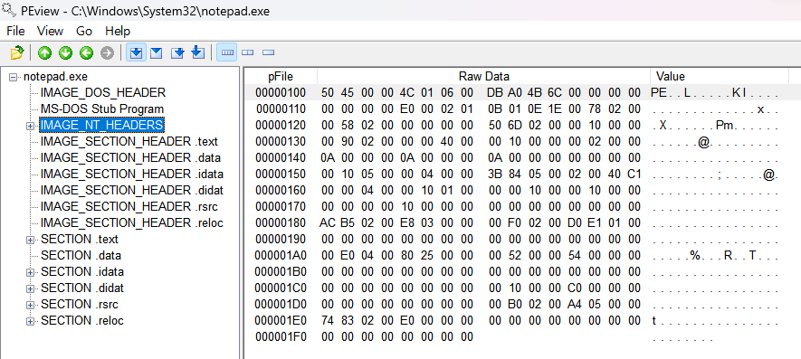Select SECTION .reloc tree label
Image resolution: width=801 pixels, height=359 pixels.
click(82, 321)
